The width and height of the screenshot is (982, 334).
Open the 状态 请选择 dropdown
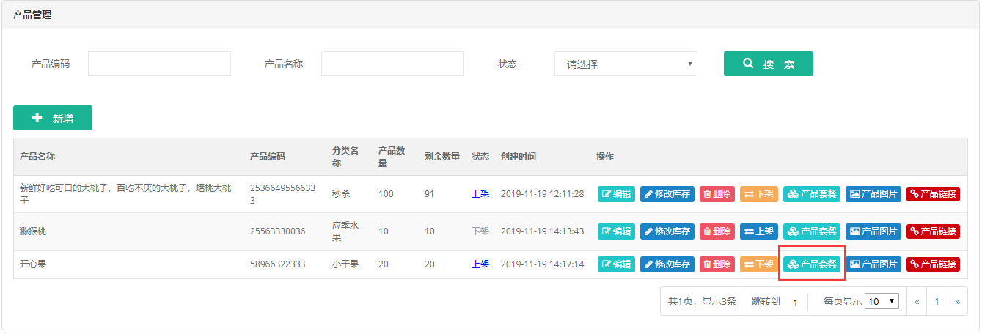(626, 64)
